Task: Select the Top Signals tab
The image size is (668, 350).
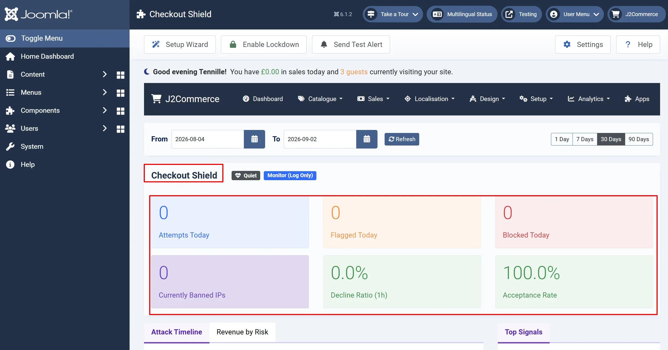Action: [x=523, y=332]
